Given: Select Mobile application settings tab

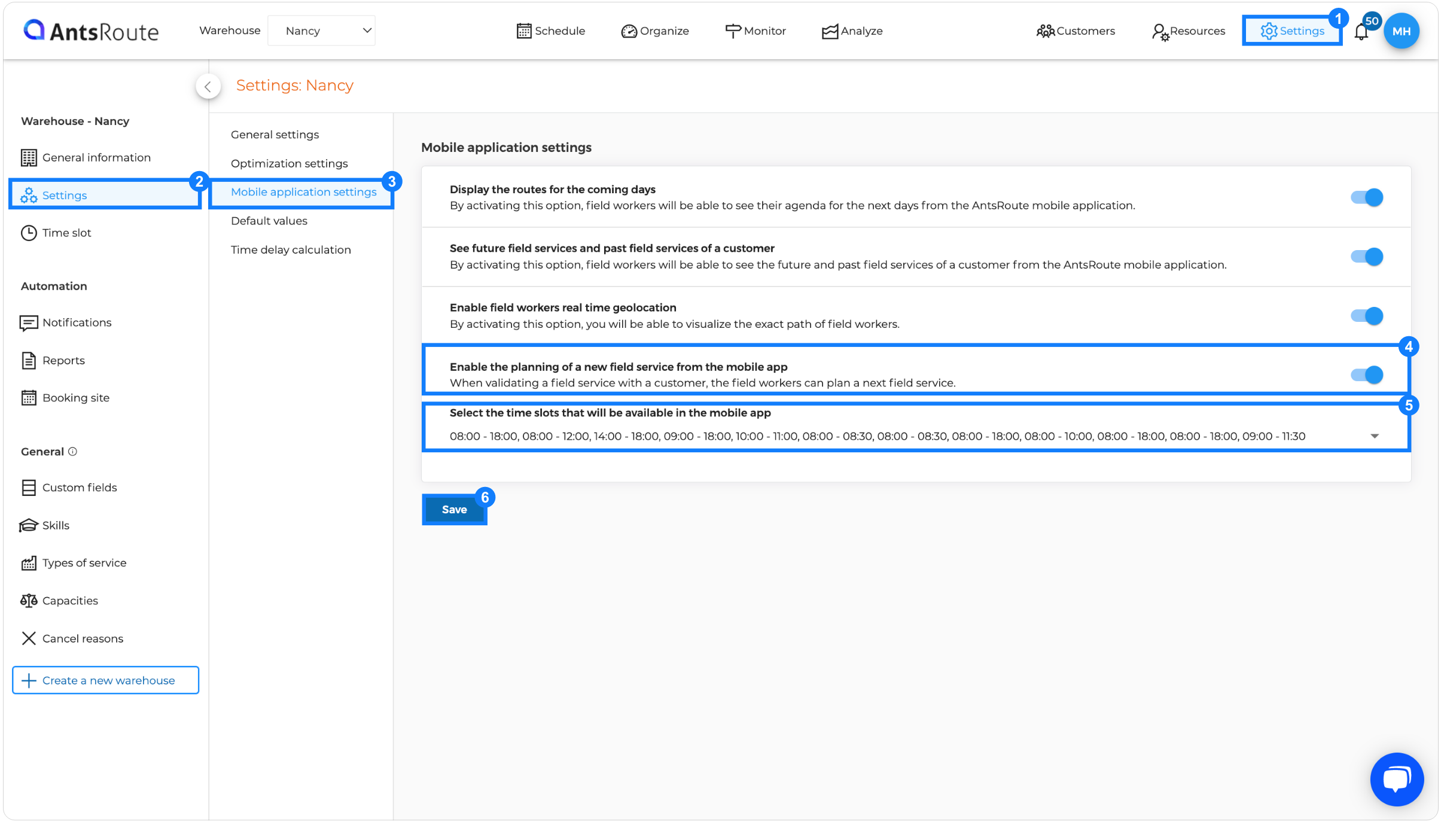Looking at the screenshot, I should 304,192.
